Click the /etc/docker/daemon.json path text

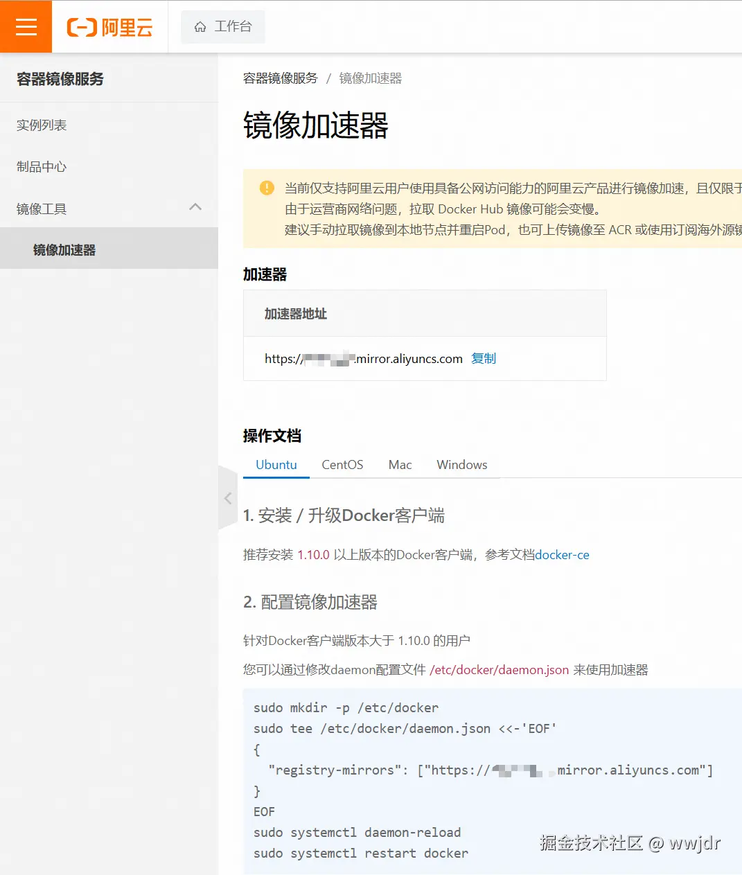coord(500,670)
